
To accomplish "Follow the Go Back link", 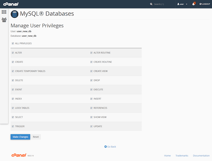I will point(110,146).
